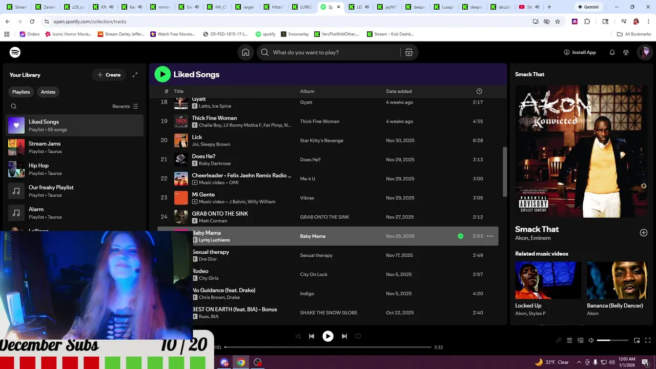
Task: Click the Create button in library
Action: pyautogui.click(x=109, y=75)
